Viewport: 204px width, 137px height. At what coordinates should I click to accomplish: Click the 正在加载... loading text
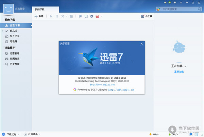pyautogui.click(x=178, y=66)
